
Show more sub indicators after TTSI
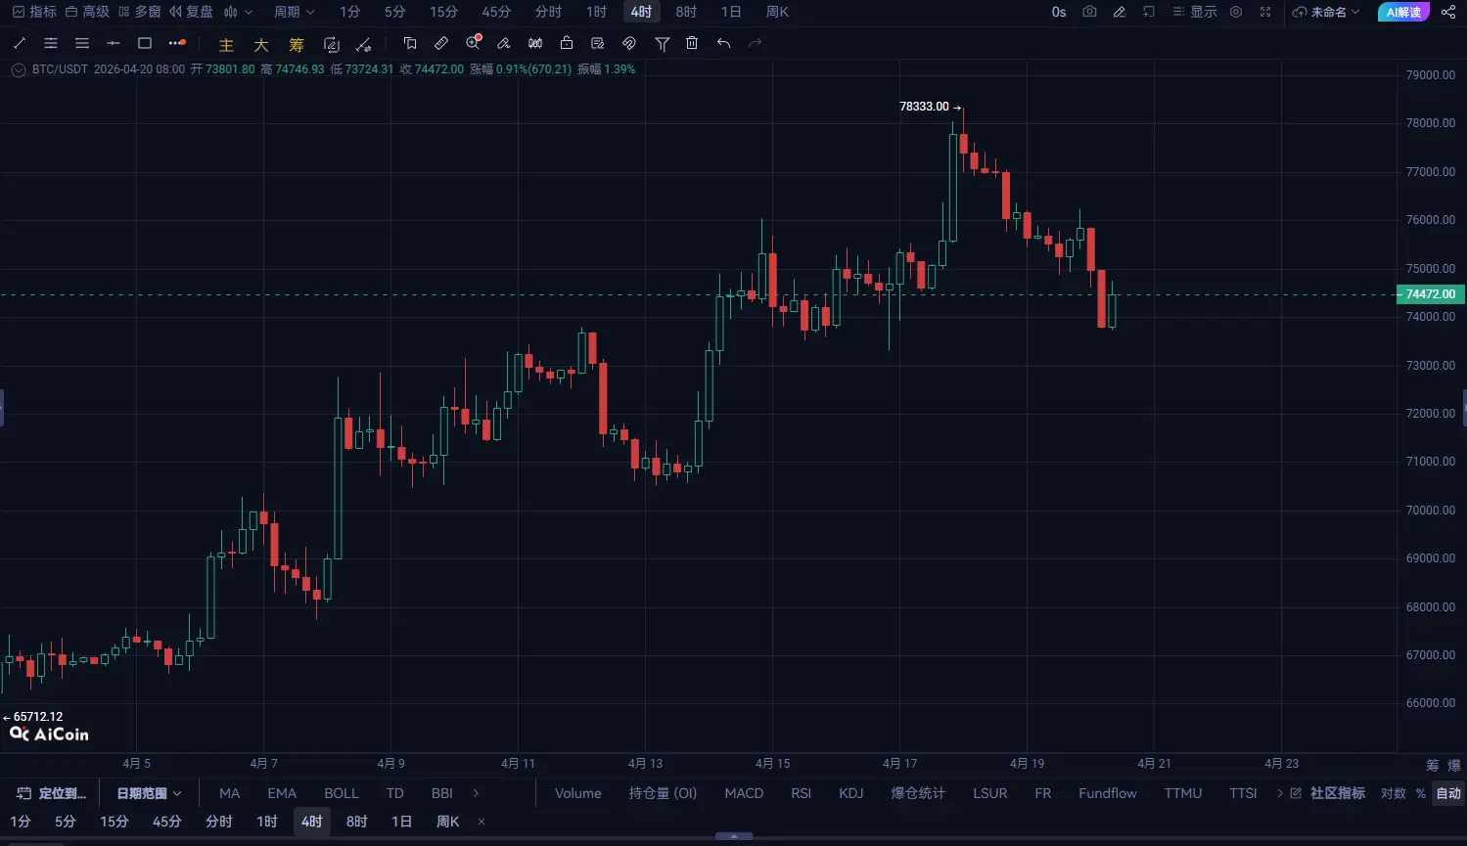coord(1280,793)
